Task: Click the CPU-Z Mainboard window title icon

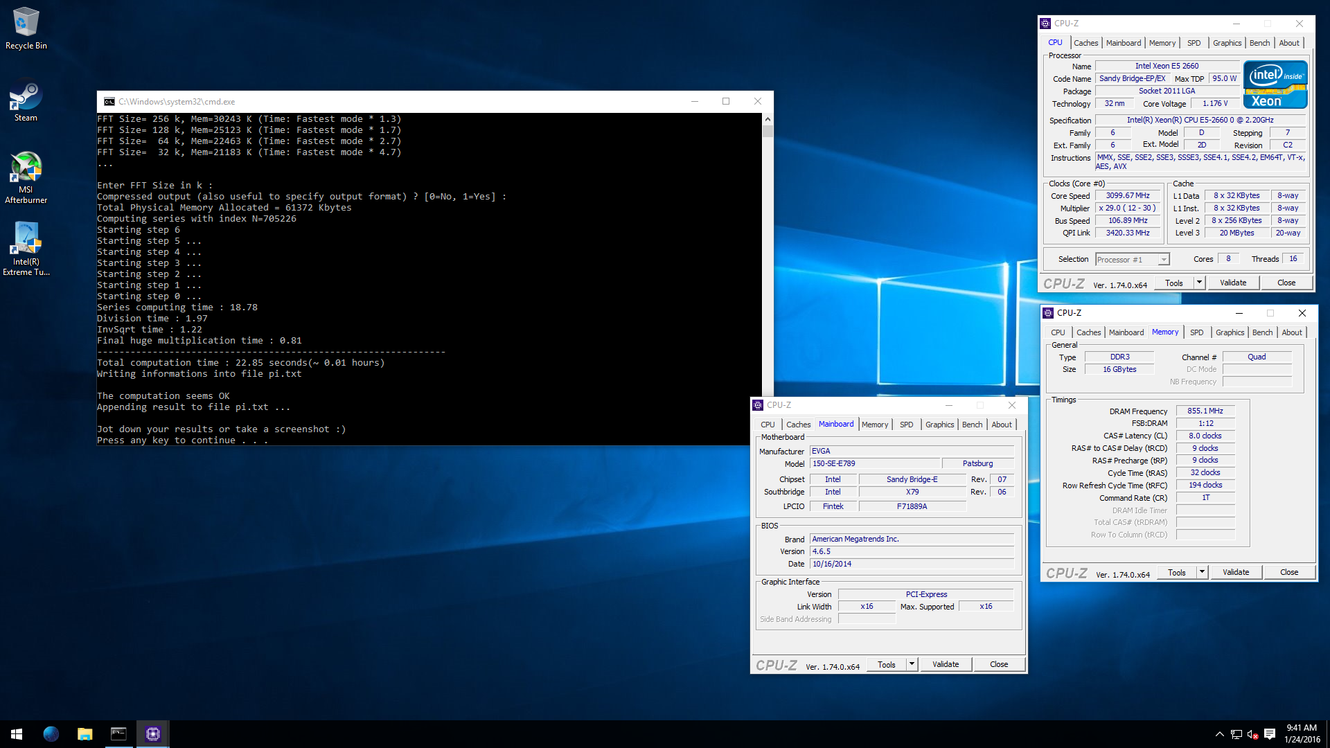Action: (x=759, y=405)
